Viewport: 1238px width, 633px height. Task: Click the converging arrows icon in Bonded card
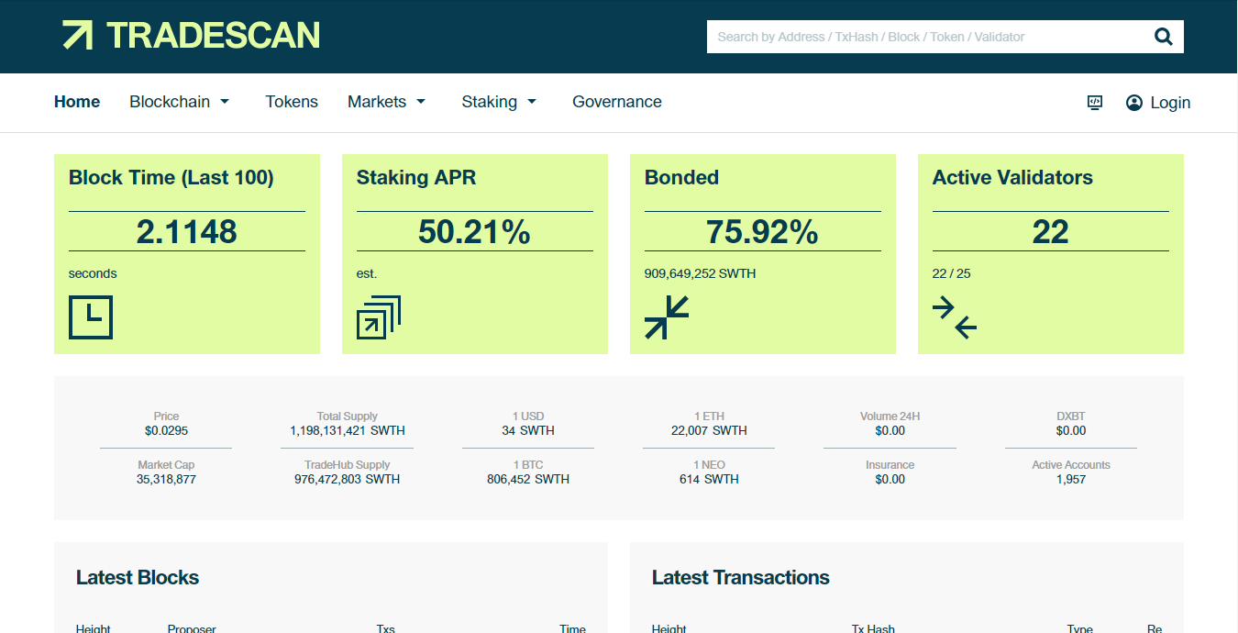[x=667, y=317]
